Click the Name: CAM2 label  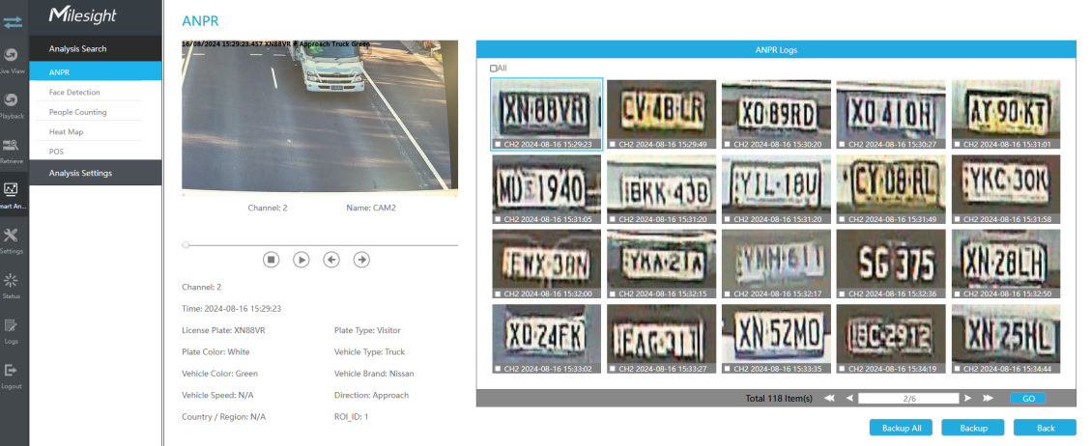371,208
